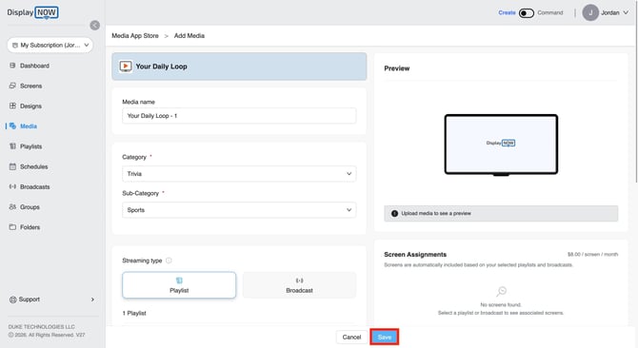The height and width of the screenshot is (348, 638).
Task: Toggle the Create / Command switch
Action: [526, 13]
